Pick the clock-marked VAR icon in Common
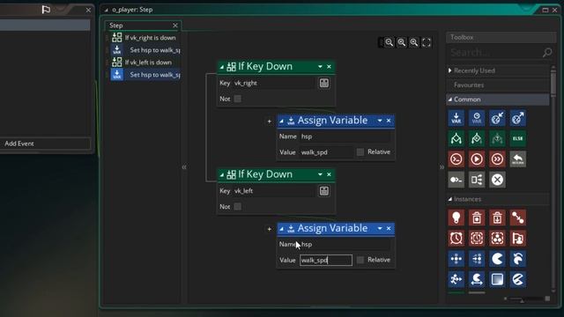This screenshot has height=317, width=564. click(x=477, y=118)
